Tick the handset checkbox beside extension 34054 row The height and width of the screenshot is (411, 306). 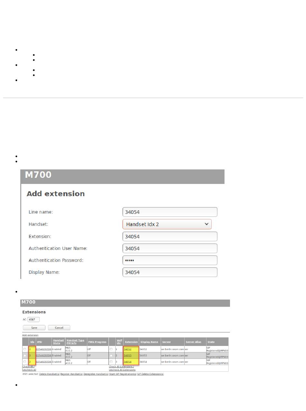pyautogui.click(x=25, y=362)
